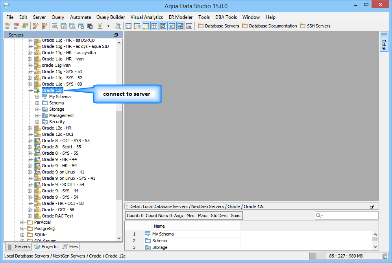
Task: Click the memory usage bar in status bar
Action: click(345, 256)
